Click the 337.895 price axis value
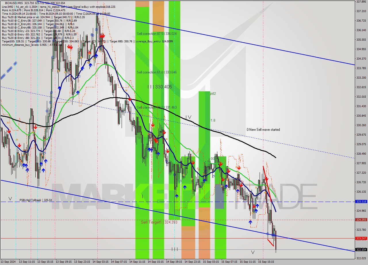 361,1
